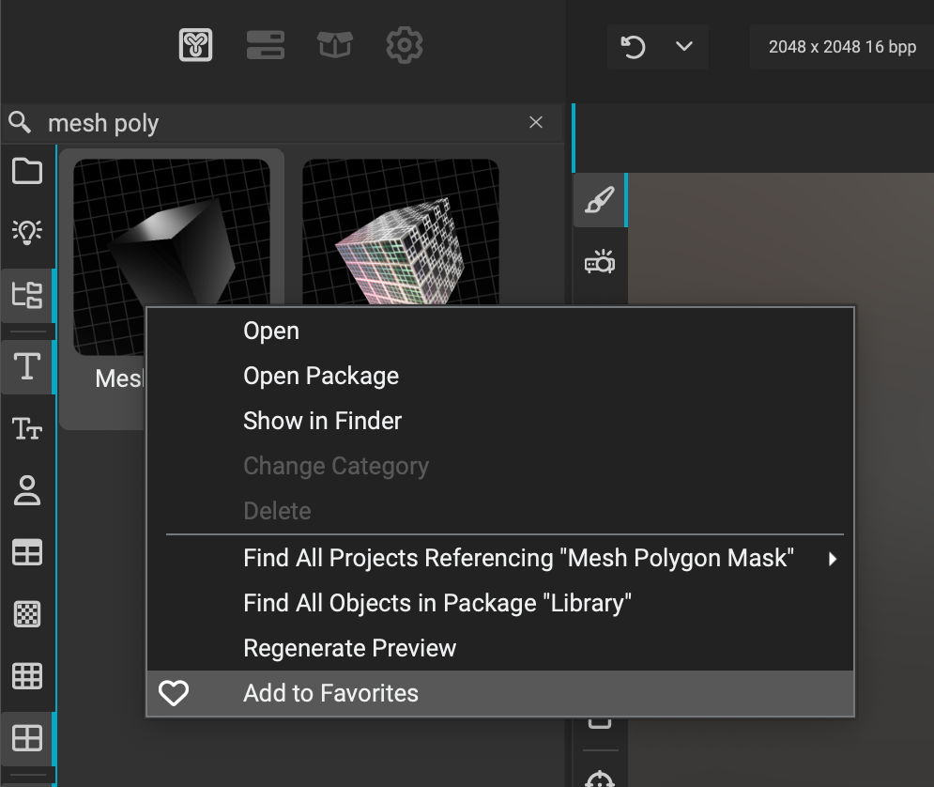Toggle the folder tree view icon
The height and width of the screenshot is (787, 934).
pos(27,295)
